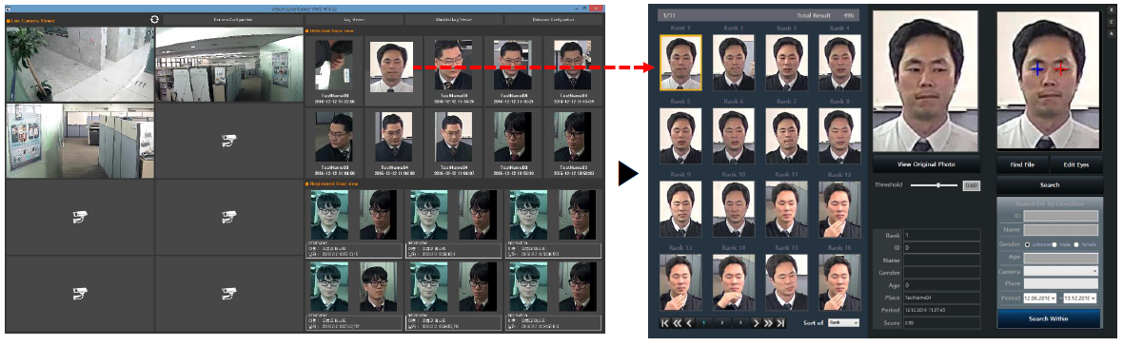Click the Name search condition field
Viewport: 1123px width, 346px height.
coord(1061,229)
